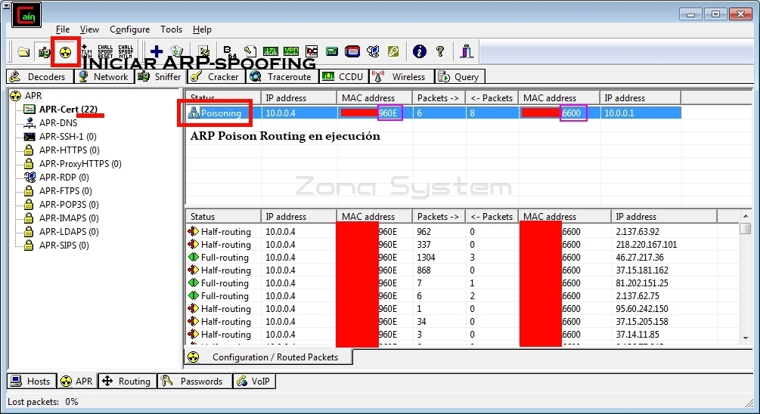Open the Help menu
This screenshot has height=414, width=760.
point(202,29)
